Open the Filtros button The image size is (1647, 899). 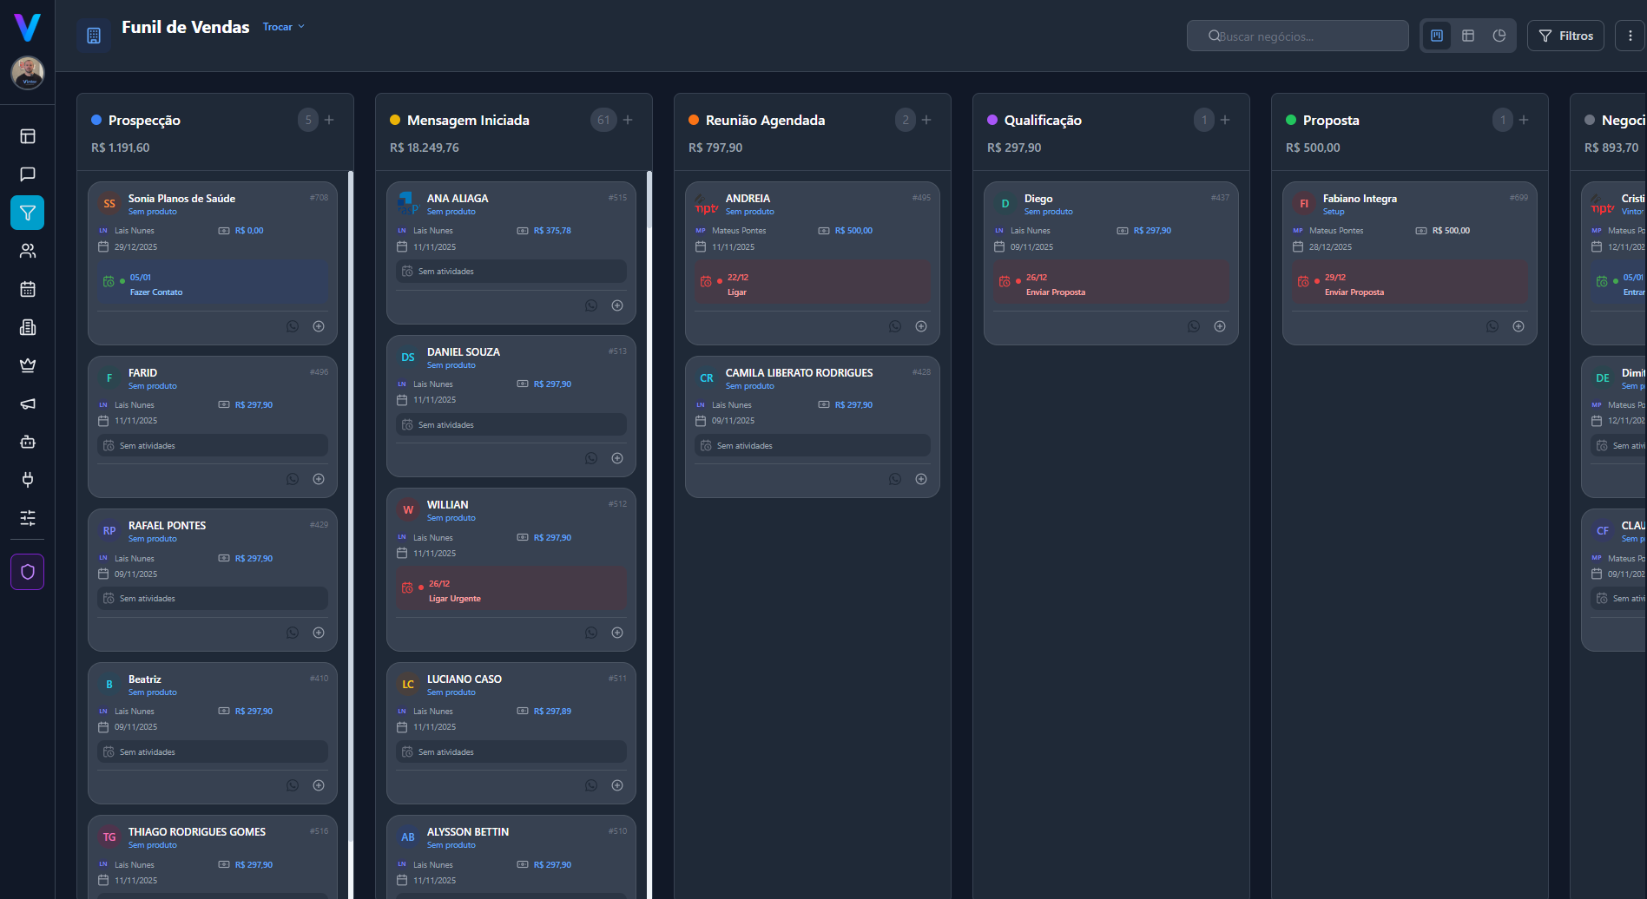click(1565, 36)
